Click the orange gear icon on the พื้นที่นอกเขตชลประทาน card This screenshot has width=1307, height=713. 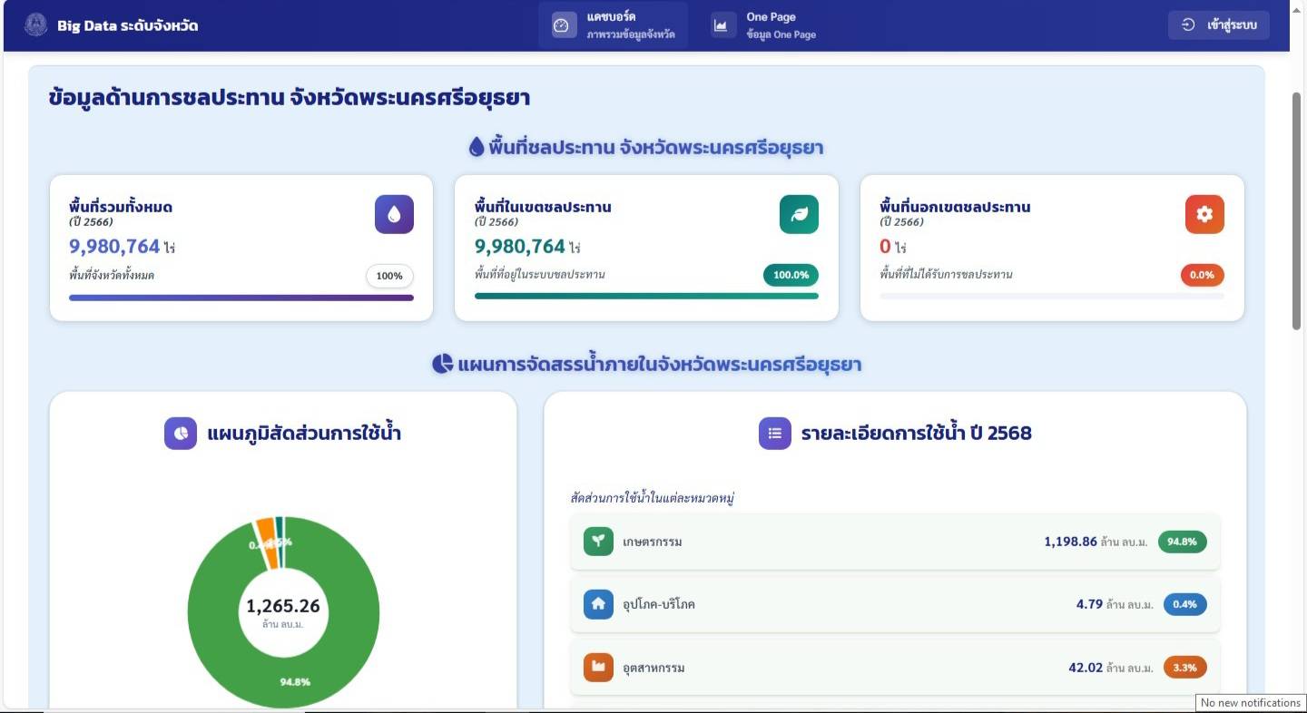[x=1204, y=214]
